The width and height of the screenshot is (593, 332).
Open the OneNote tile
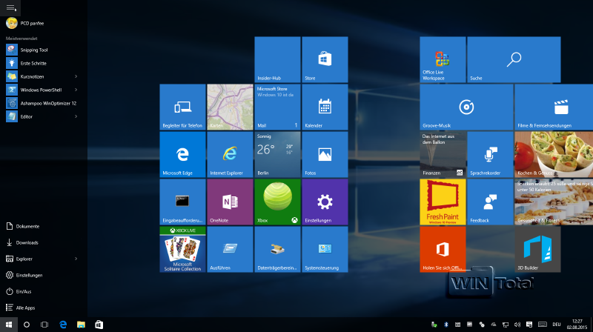pyautogui.click(x=230, y=202)
